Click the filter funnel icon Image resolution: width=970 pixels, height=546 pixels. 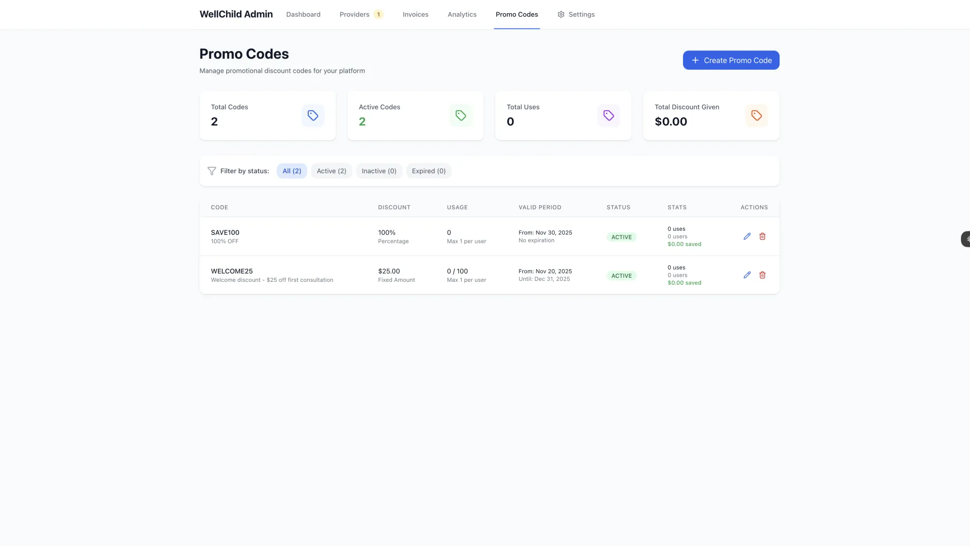coord(212,171)
